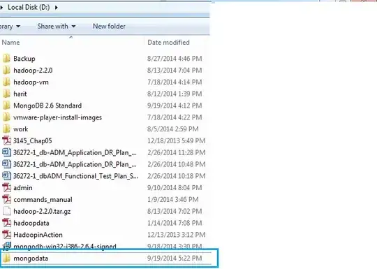Viewport: 377px width, 269px height.
Task: Select the MongoDB 2.6 Standard folder icon
Action: click(x=6, y=106)
